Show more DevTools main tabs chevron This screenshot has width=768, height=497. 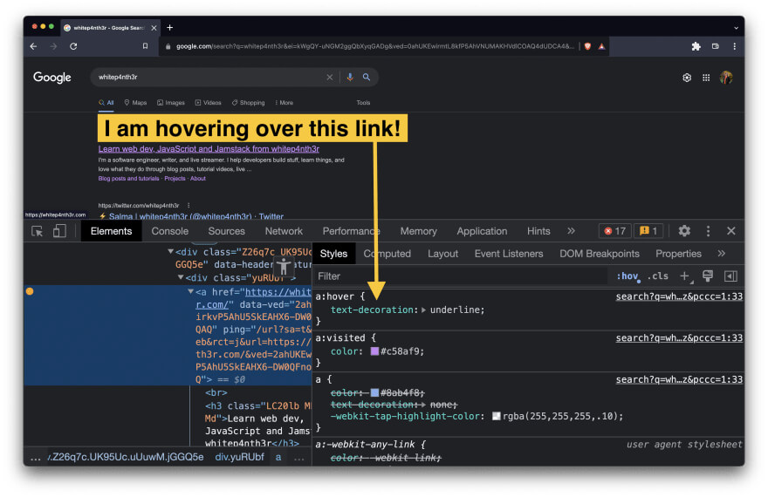pos(571,230)
